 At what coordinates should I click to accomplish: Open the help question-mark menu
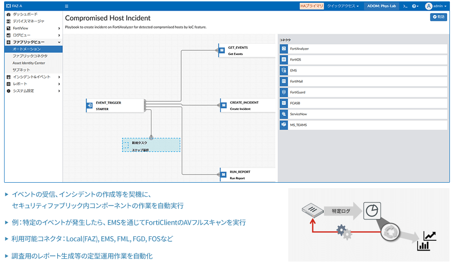tap(415, 6)
